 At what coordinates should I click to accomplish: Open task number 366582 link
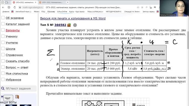click(x=60, y=25)
